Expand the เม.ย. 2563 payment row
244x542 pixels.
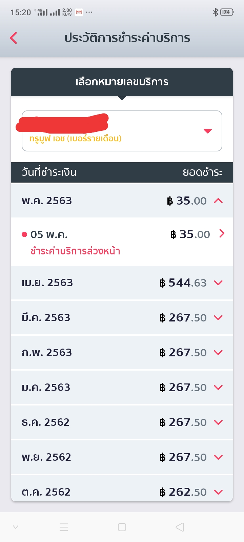[219, 283]
